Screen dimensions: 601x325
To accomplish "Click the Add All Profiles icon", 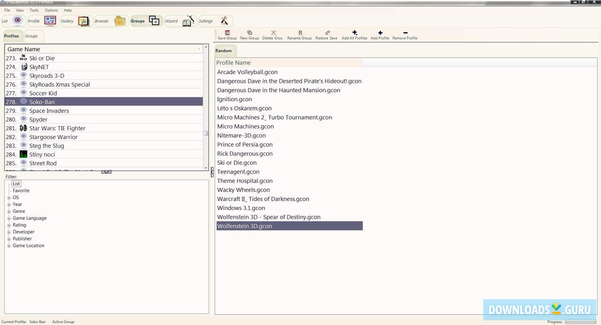I will tap(354, 33).
